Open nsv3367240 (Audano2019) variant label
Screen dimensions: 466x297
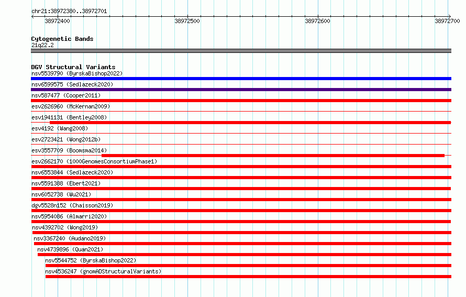point(70,238)
